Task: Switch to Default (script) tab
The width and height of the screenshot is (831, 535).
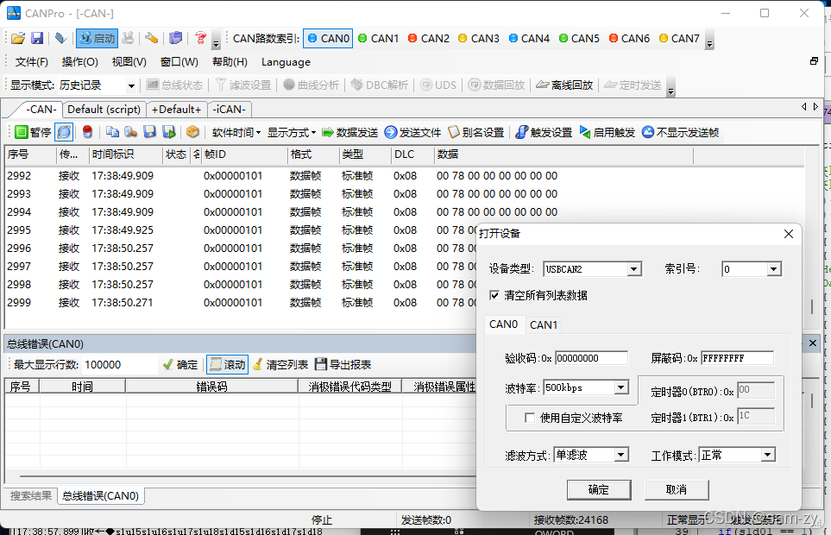Action: pos(104,109)
